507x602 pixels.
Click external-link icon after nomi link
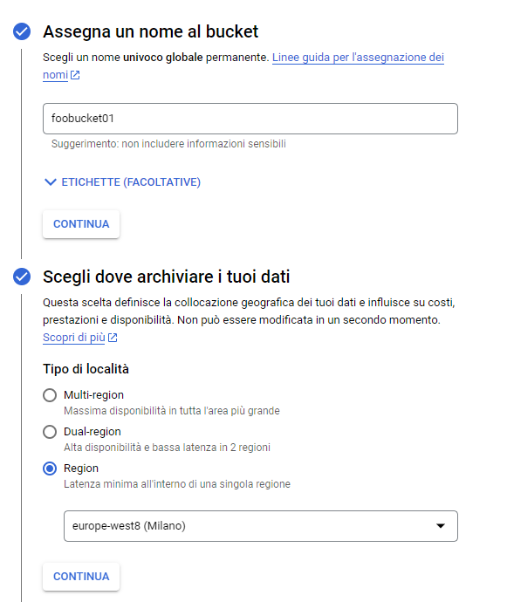tap(75, 75)
